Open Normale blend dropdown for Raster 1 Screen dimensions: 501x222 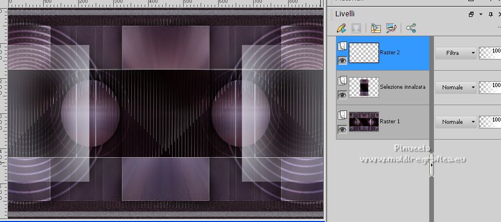click(x=456, y=122)
